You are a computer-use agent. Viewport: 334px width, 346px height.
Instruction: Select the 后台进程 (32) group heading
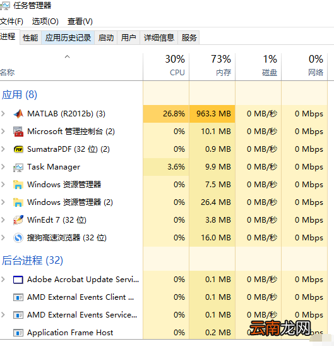(x=32, y=261)
